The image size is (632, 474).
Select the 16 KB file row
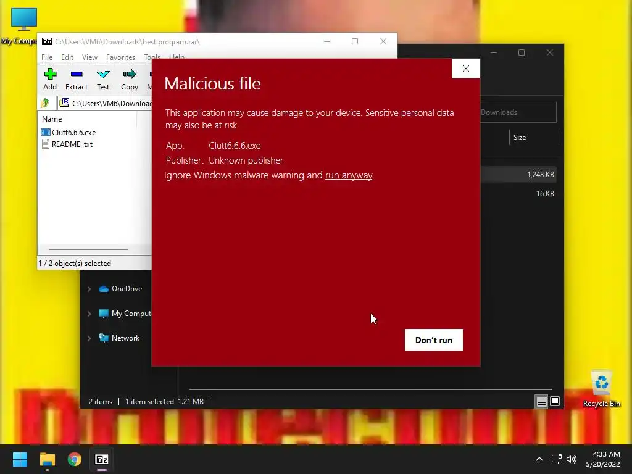518,193
